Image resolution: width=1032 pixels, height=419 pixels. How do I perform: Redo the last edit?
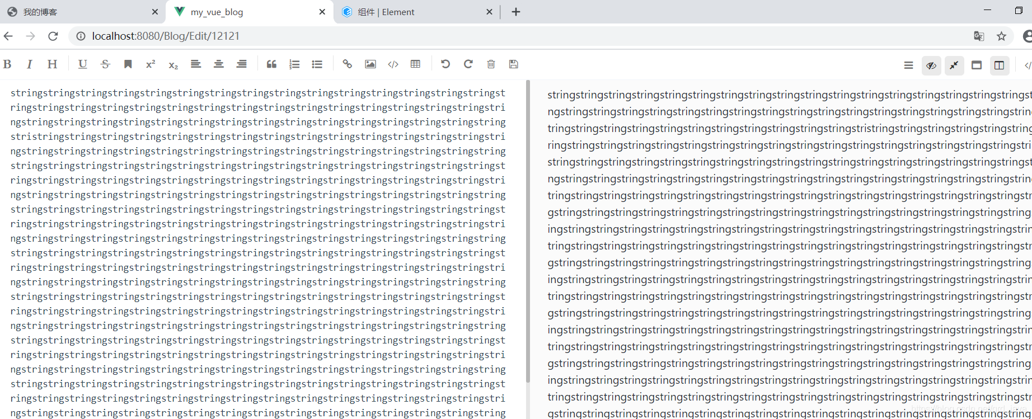coord(468,64)
